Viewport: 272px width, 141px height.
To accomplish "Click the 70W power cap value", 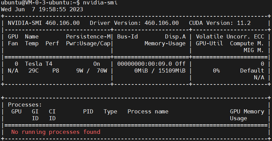I will click(102, 71).
